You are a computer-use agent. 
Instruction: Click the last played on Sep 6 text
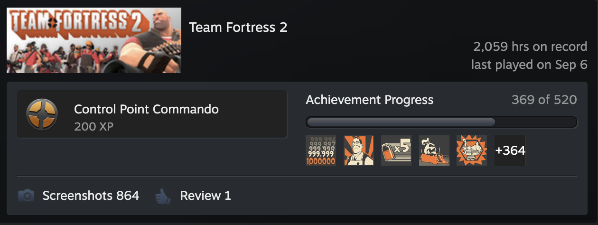pyautogui.click(x=529, y=65)
